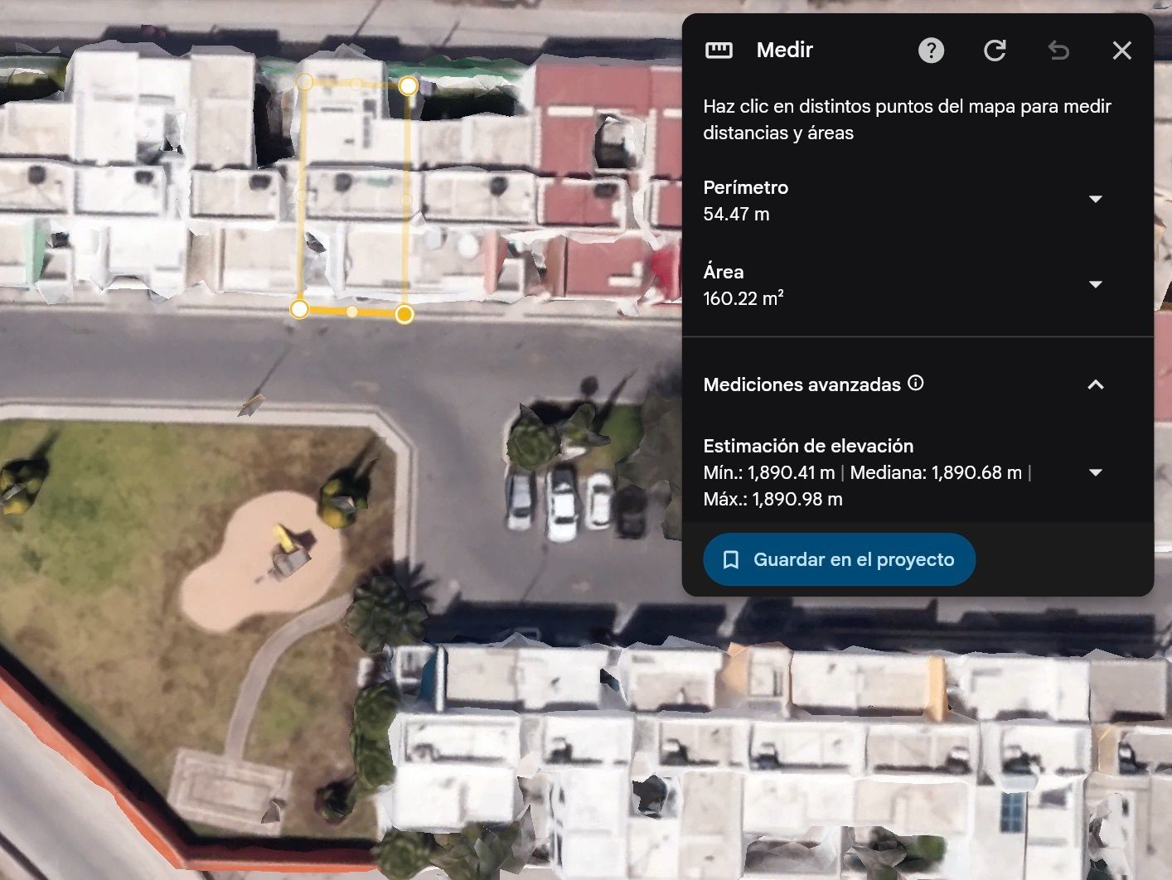Image resolution: width=1172 pixels, height=880 pixels.
Task: Open the help question mark icon
Action: click(x=931, y=51)
